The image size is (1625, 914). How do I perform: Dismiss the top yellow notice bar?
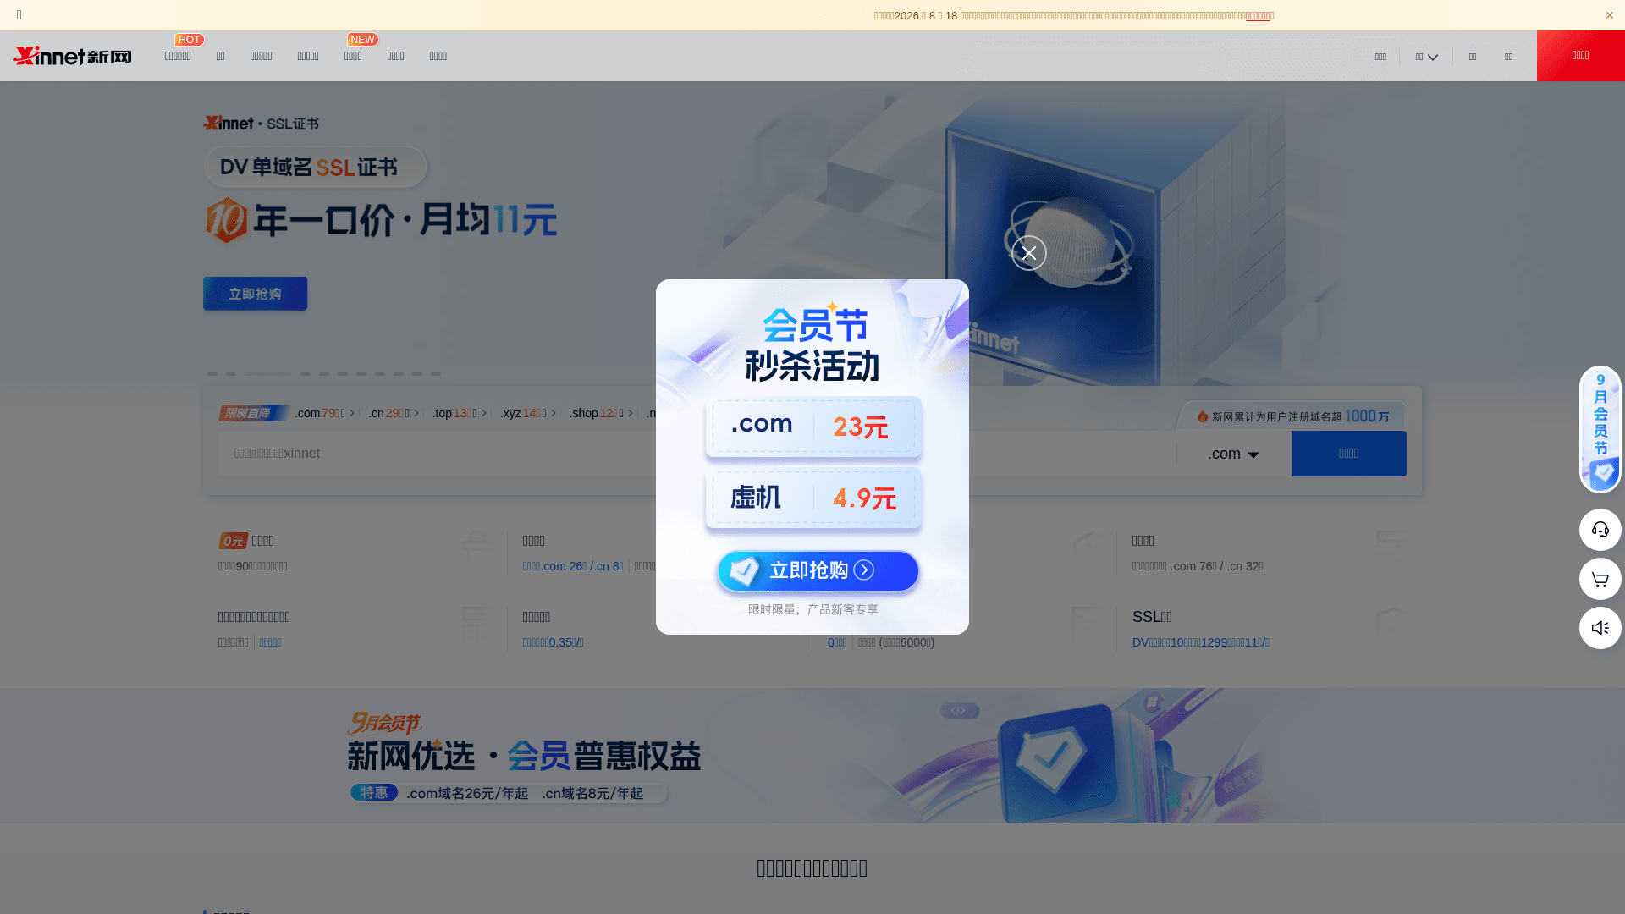[1610, 15]
